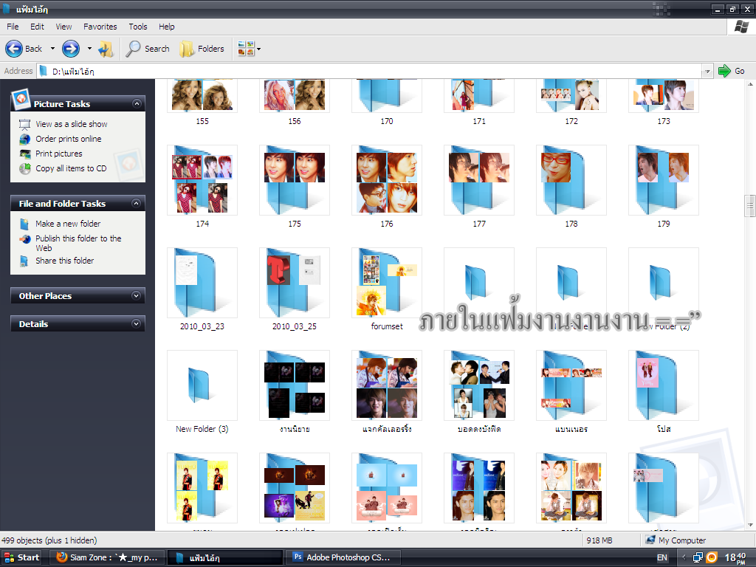Select folder 155
The width and height of the screenshot is (756, 567).
pyautogui.click(x=202, y=101)
